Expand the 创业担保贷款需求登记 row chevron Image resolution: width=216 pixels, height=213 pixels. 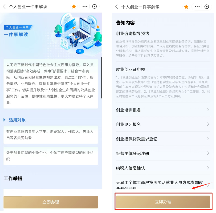208,139
